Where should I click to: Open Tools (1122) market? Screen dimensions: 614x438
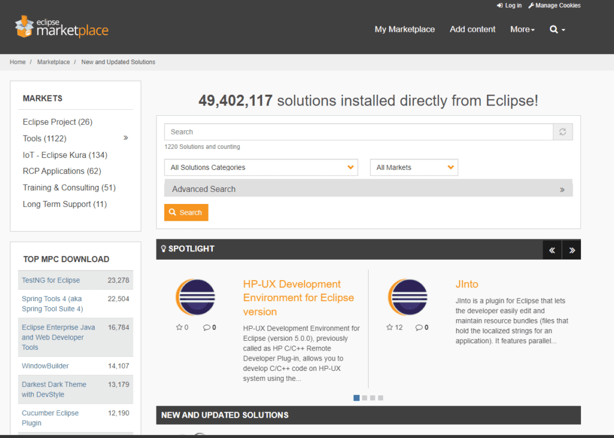coord(44,138)
